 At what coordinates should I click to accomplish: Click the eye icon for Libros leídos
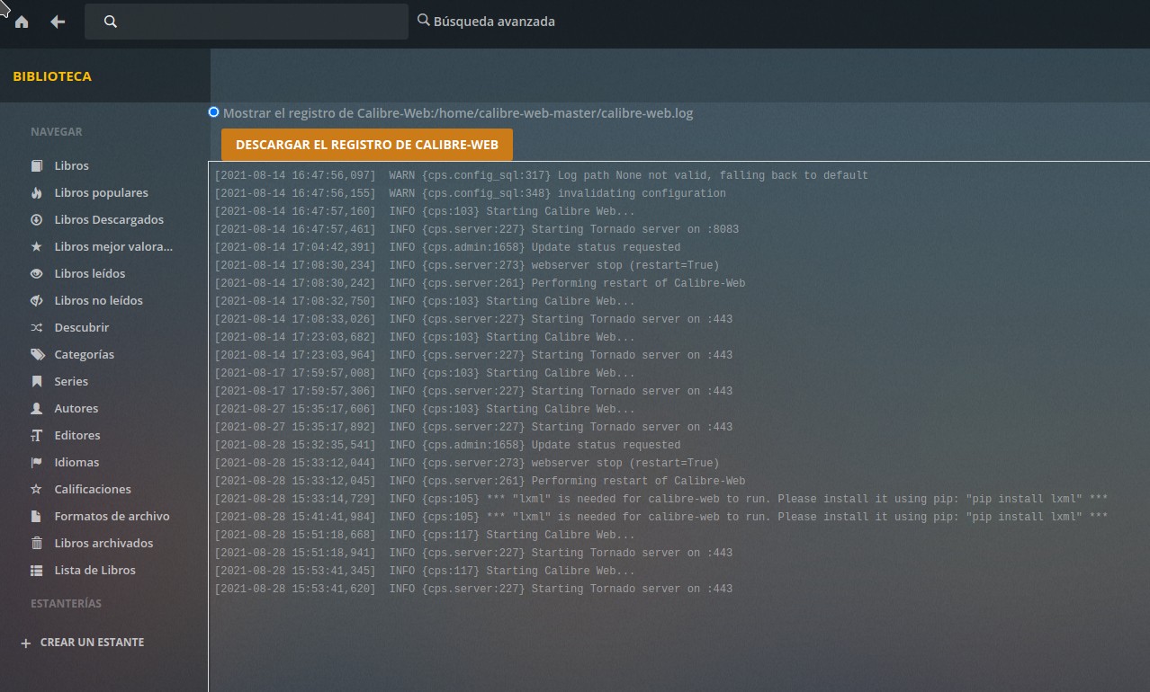pyautogui.click(x=37, y=273)
